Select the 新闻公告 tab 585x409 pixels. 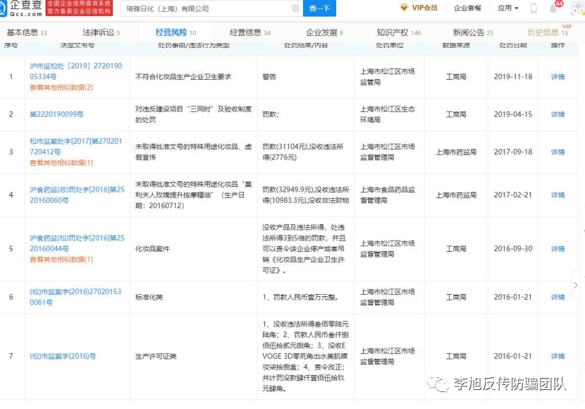coord(472,32)
